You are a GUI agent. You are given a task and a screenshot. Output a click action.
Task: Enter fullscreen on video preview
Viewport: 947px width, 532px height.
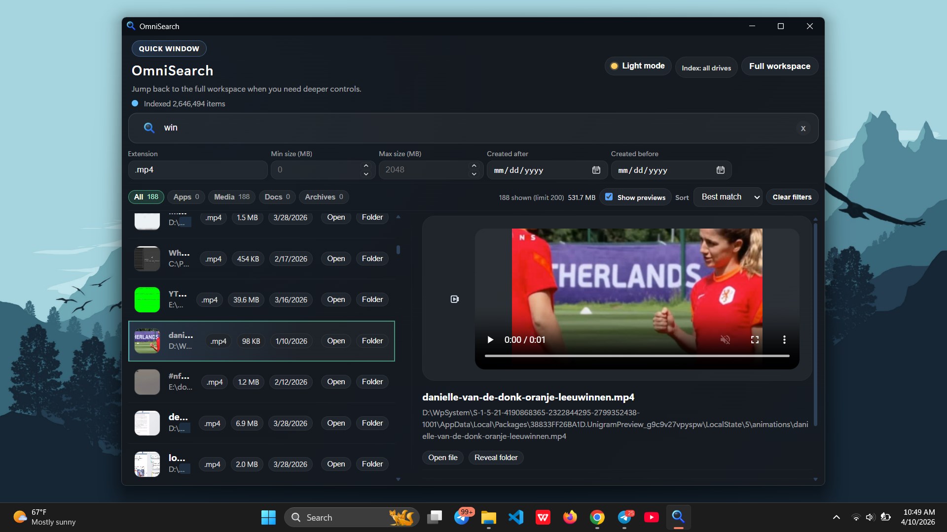point(755,340)
